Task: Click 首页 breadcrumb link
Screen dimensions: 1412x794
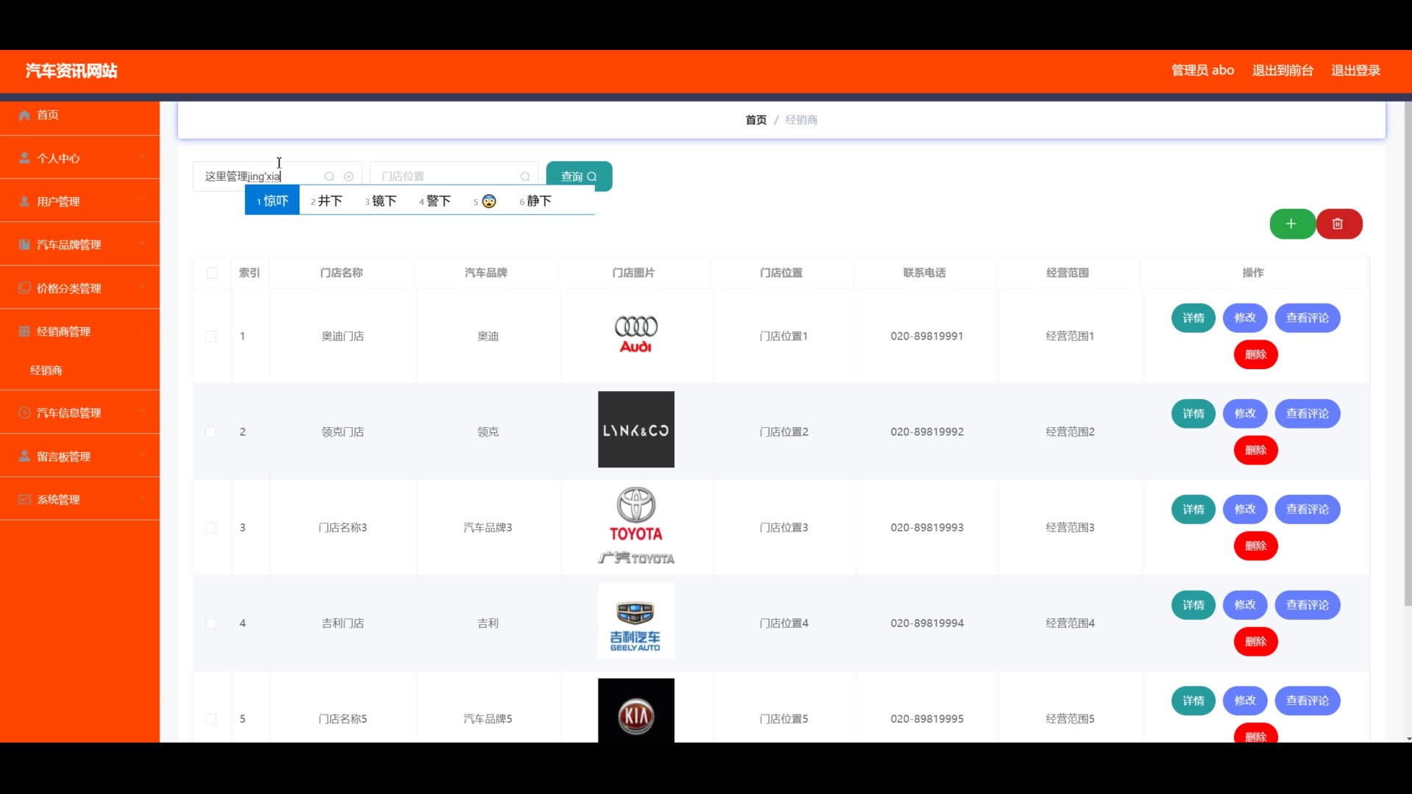Action: coord(756,120)
